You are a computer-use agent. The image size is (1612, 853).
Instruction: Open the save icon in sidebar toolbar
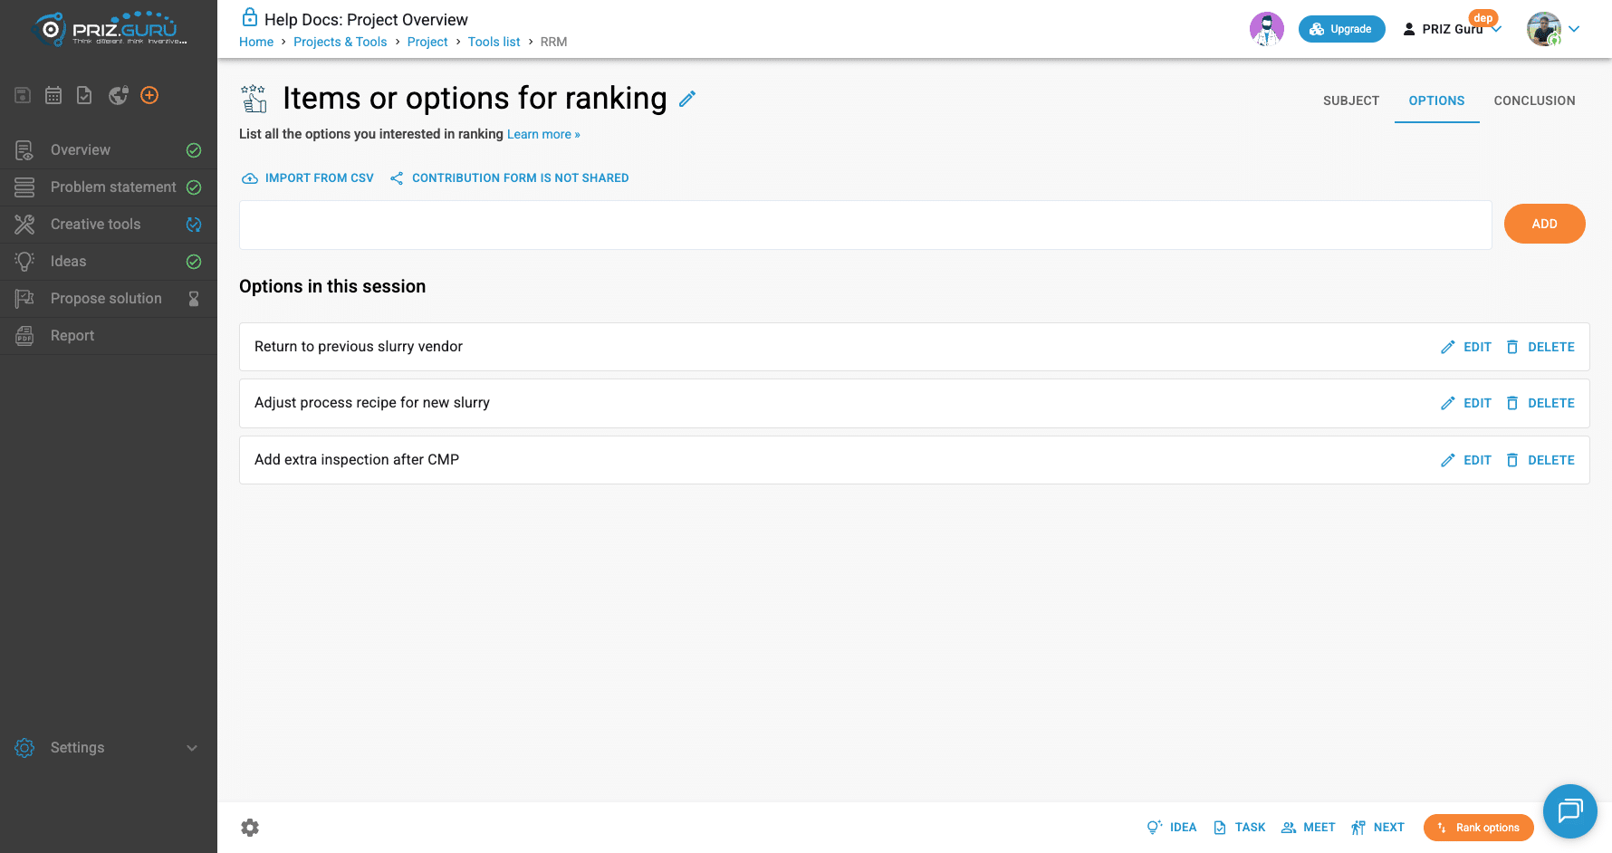pyautogui.click(x=24, y=95)
